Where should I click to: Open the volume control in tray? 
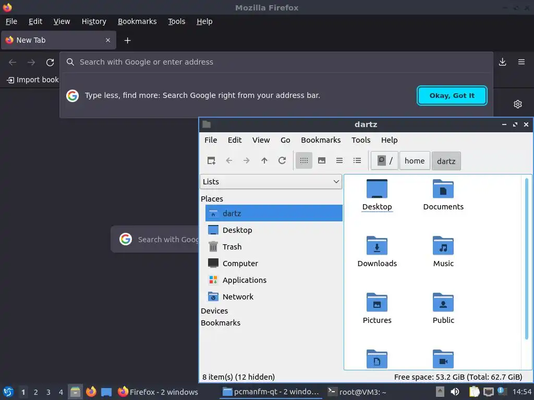coord(455,392)
